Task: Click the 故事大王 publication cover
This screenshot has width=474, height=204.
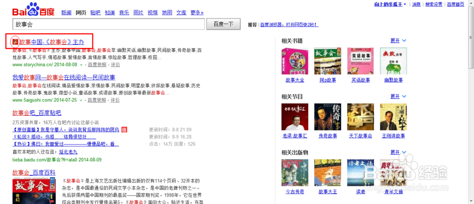Action: point(328,173)
